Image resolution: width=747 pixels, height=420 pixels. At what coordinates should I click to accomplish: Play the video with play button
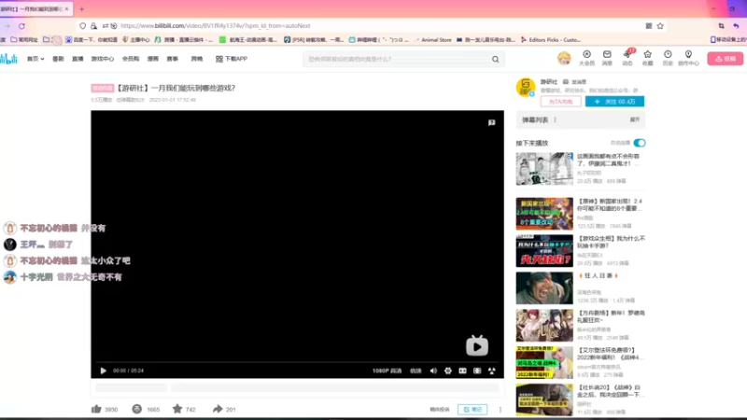[x=104, y=371]
